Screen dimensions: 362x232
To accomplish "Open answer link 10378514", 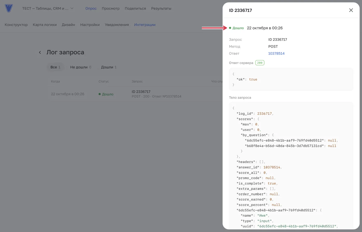I will (276, 53).
